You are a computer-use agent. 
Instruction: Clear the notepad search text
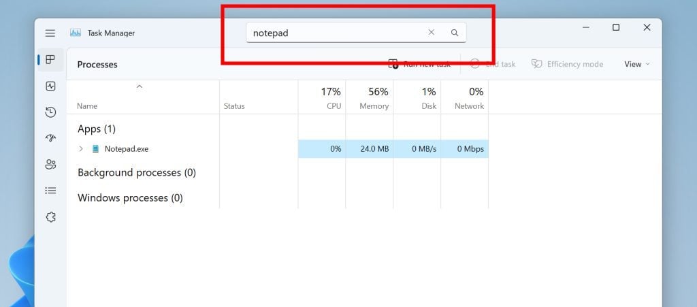(x=431, y=33)
